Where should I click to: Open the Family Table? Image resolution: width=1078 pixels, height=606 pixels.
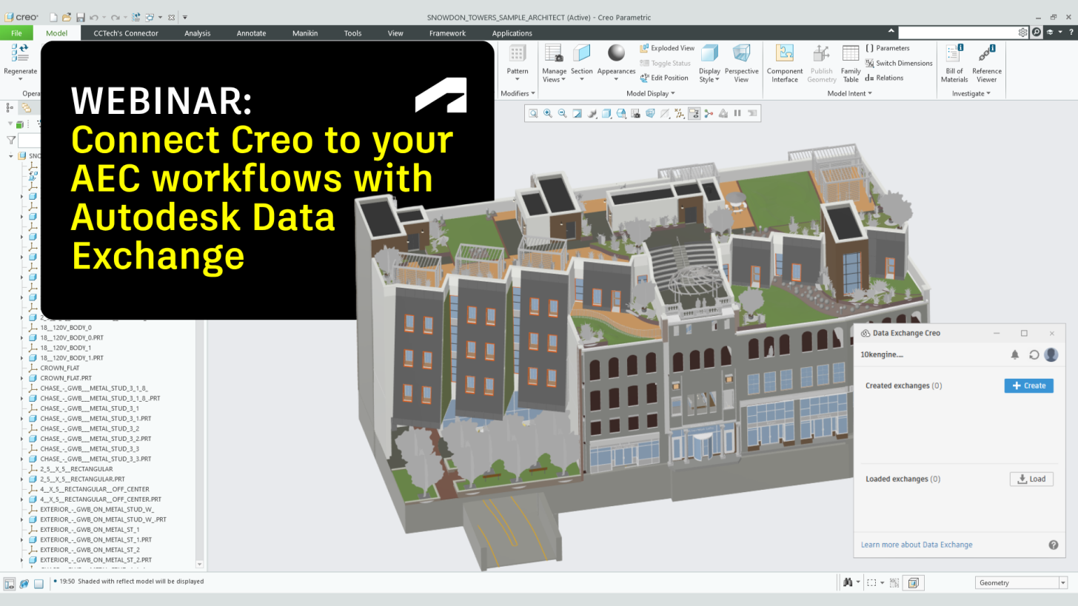(x=851, y=63)
